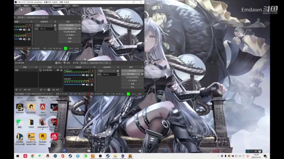The height and width of the screenshot is (159, 284).
Task: Open Chrome from the taskbar
Action: [33, 156]
